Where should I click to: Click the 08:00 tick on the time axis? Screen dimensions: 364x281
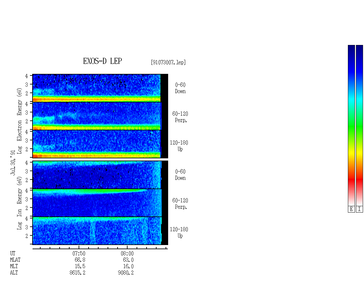click(127, 247)
